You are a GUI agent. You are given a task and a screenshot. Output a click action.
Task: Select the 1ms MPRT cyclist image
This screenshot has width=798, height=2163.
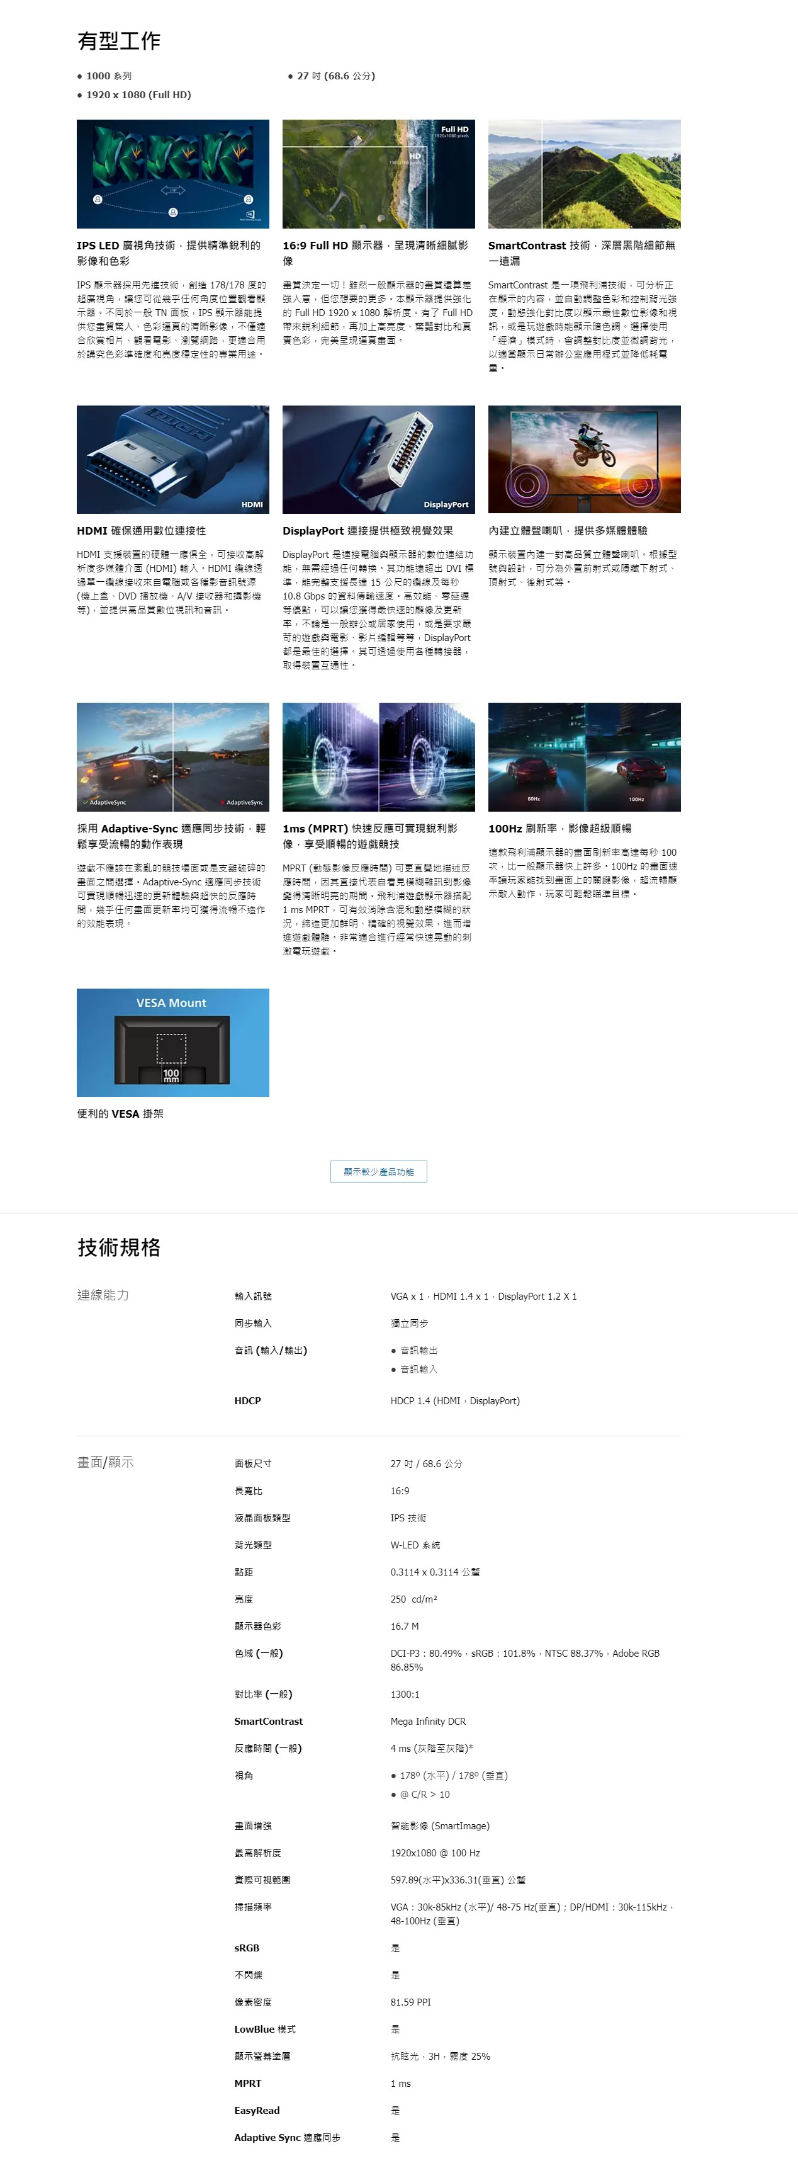click(x=378, y=756)
